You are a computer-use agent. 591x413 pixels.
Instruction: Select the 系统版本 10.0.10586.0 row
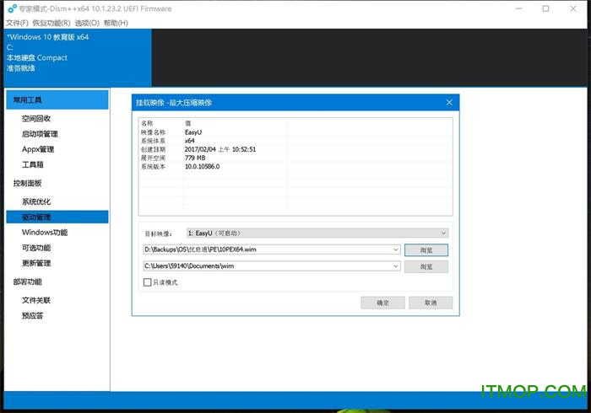point(295,166)
